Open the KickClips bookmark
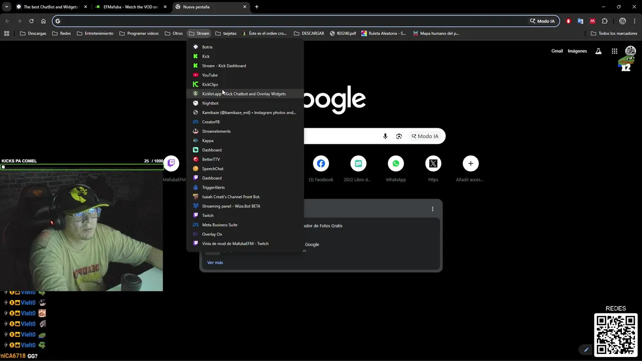Image resolution: width=642 pixels, height=361 pixels. (245, 84)
